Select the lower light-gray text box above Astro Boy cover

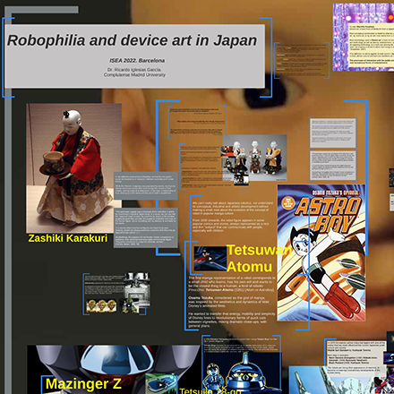333,166
